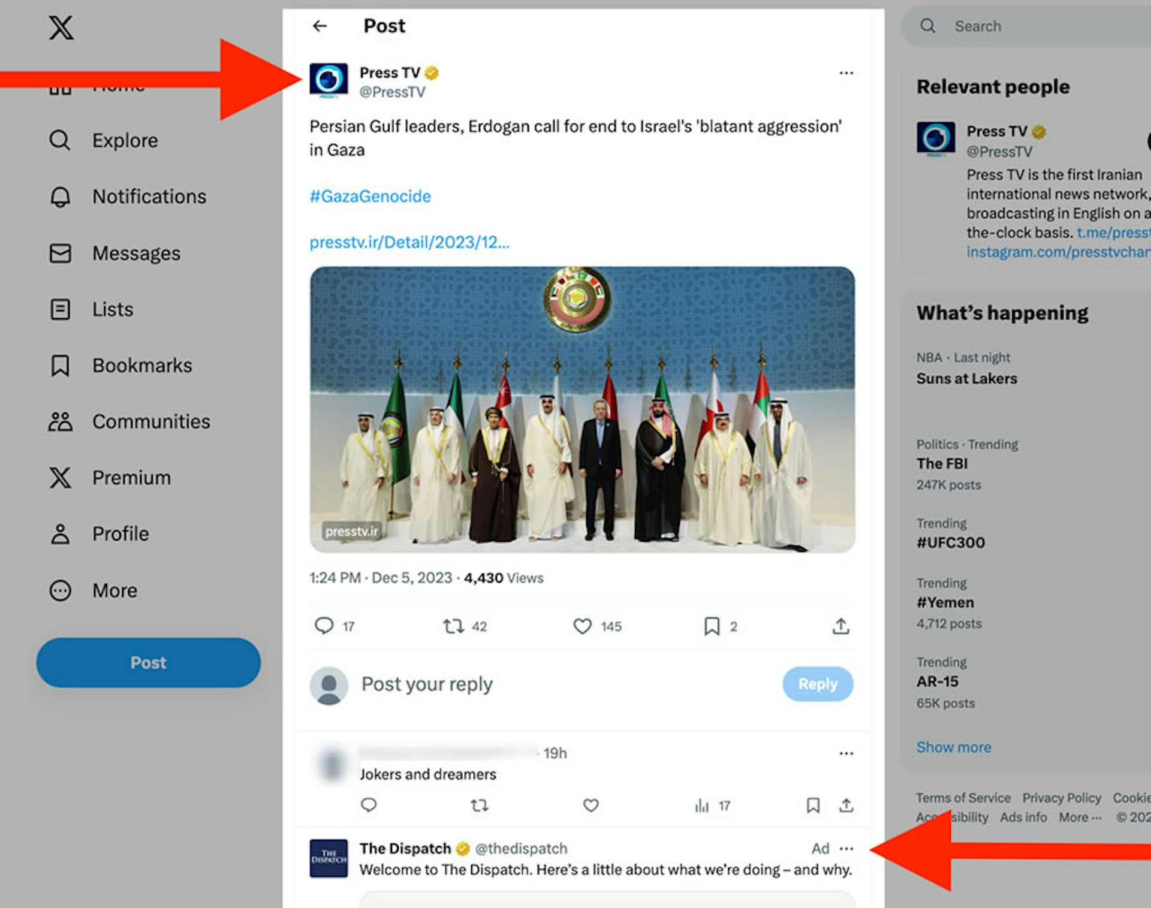
Task: Open the #GazaGenocide hashtag
Action: 370,196
